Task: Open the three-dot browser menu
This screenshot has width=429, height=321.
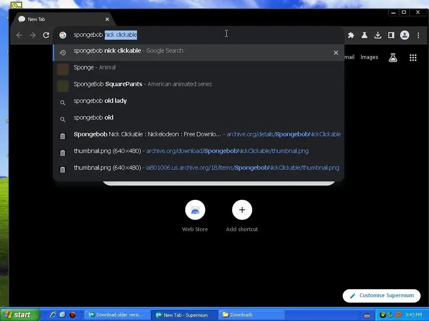Action: click(418, 35)
